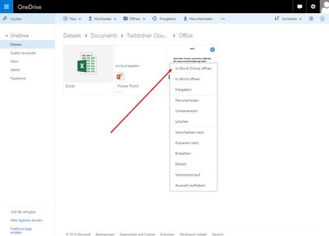Click the search magnifier icon
This screenshot has height=236, width=329.
click(5, 18)
